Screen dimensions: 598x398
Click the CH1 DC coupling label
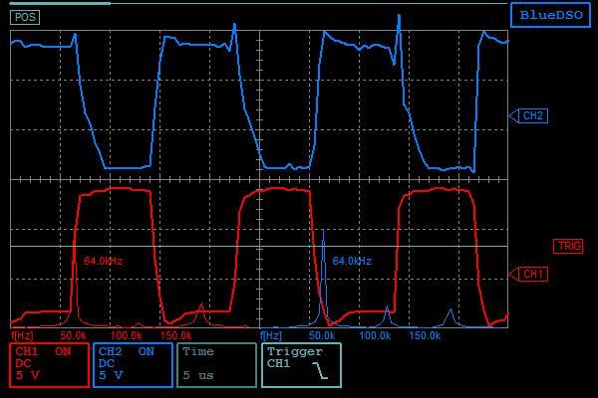click(x=23, y=363)
